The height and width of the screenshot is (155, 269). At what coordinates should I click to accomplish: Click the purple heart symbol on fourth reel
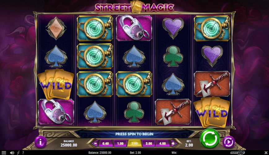click(x=173, y=28)
